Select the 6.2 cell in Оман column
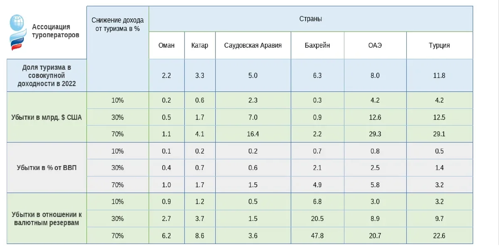The image size is (499, 247). coord(166,236)
